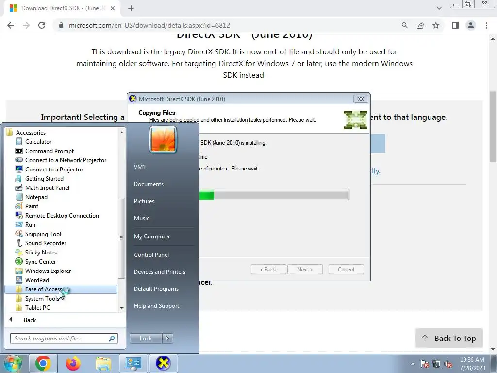Open Control Panel from Start menu
497x373 pixels.
point(151,255)
